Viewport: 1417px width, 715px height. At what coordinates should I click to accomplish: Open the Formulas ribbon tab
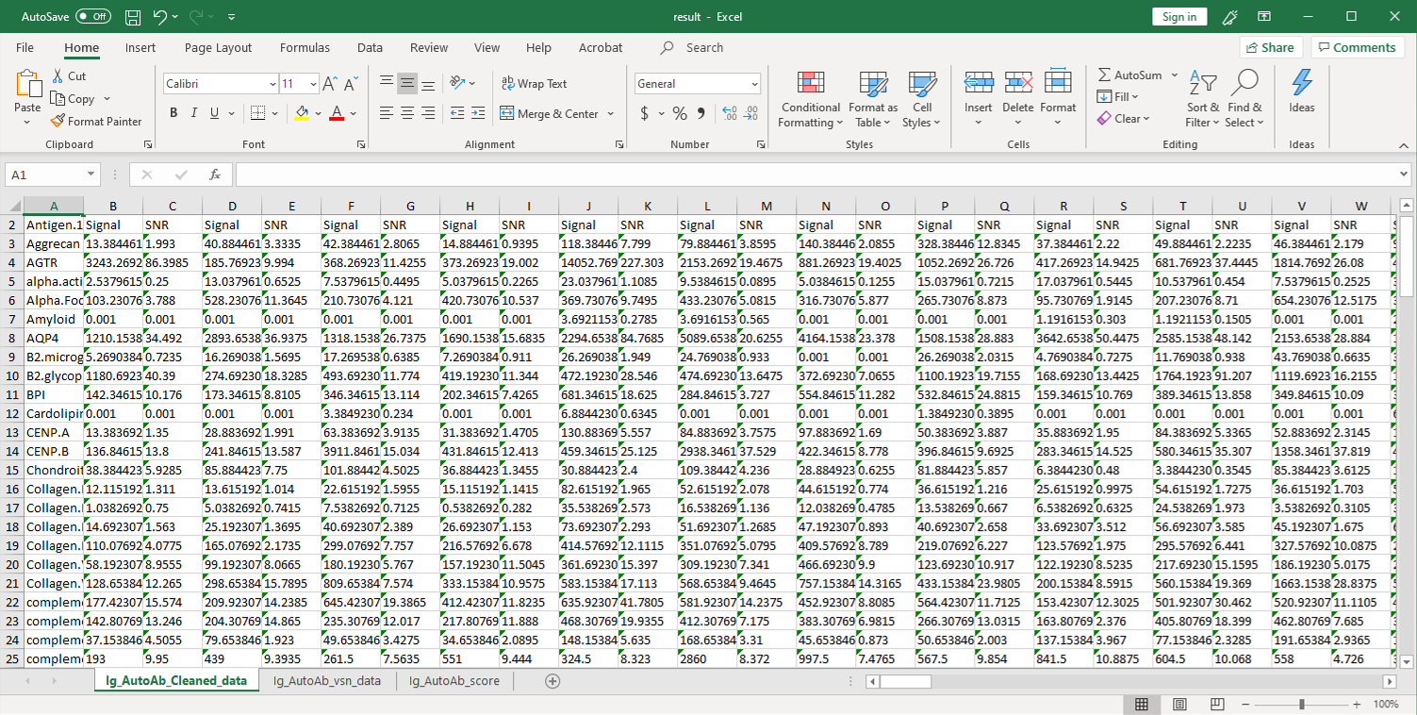tap(305, 47)
